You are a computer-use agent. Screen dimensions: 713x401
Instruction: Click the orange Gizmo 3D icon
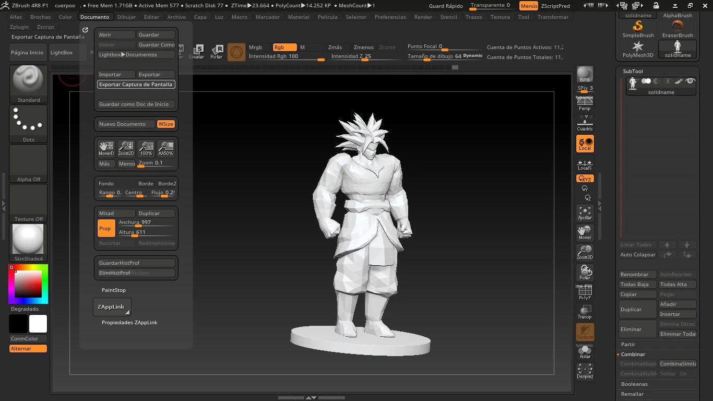tap(236, 52)
